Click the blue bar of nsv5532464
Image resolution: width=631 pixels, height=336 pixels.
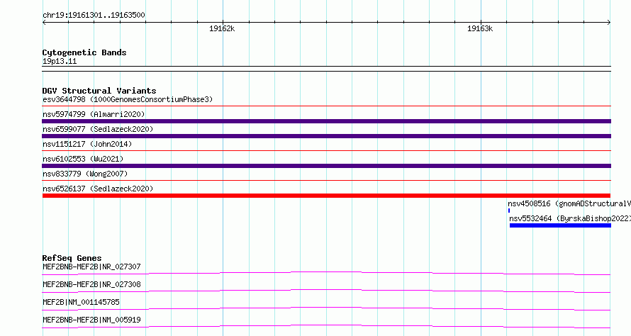point(560,225)
